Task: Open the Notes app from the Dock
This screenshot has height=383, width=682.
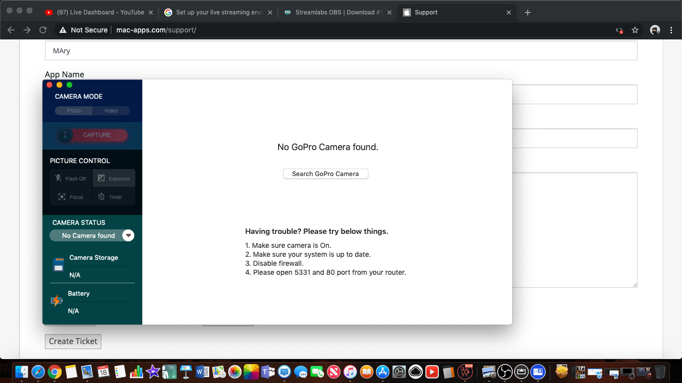Action: coord(71,371)
